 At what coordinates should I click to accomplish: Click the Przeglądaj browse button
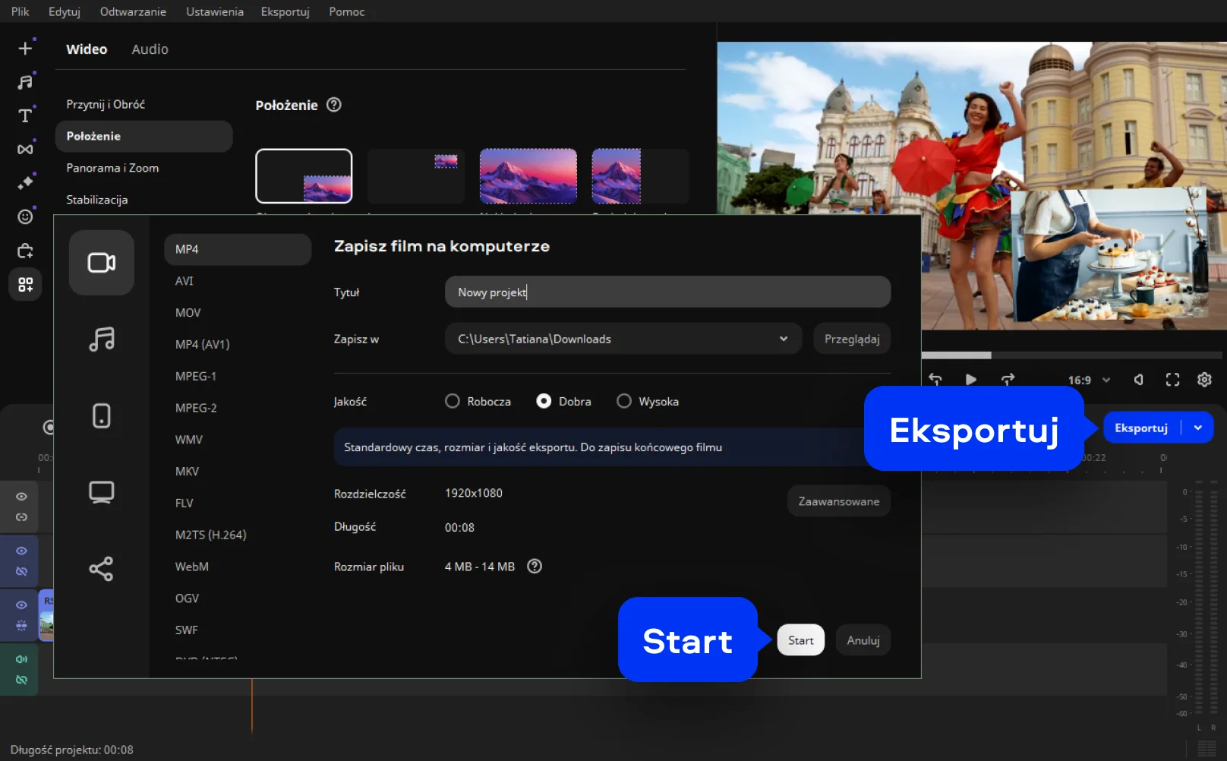pyautogui.click(x=852, y=339)
